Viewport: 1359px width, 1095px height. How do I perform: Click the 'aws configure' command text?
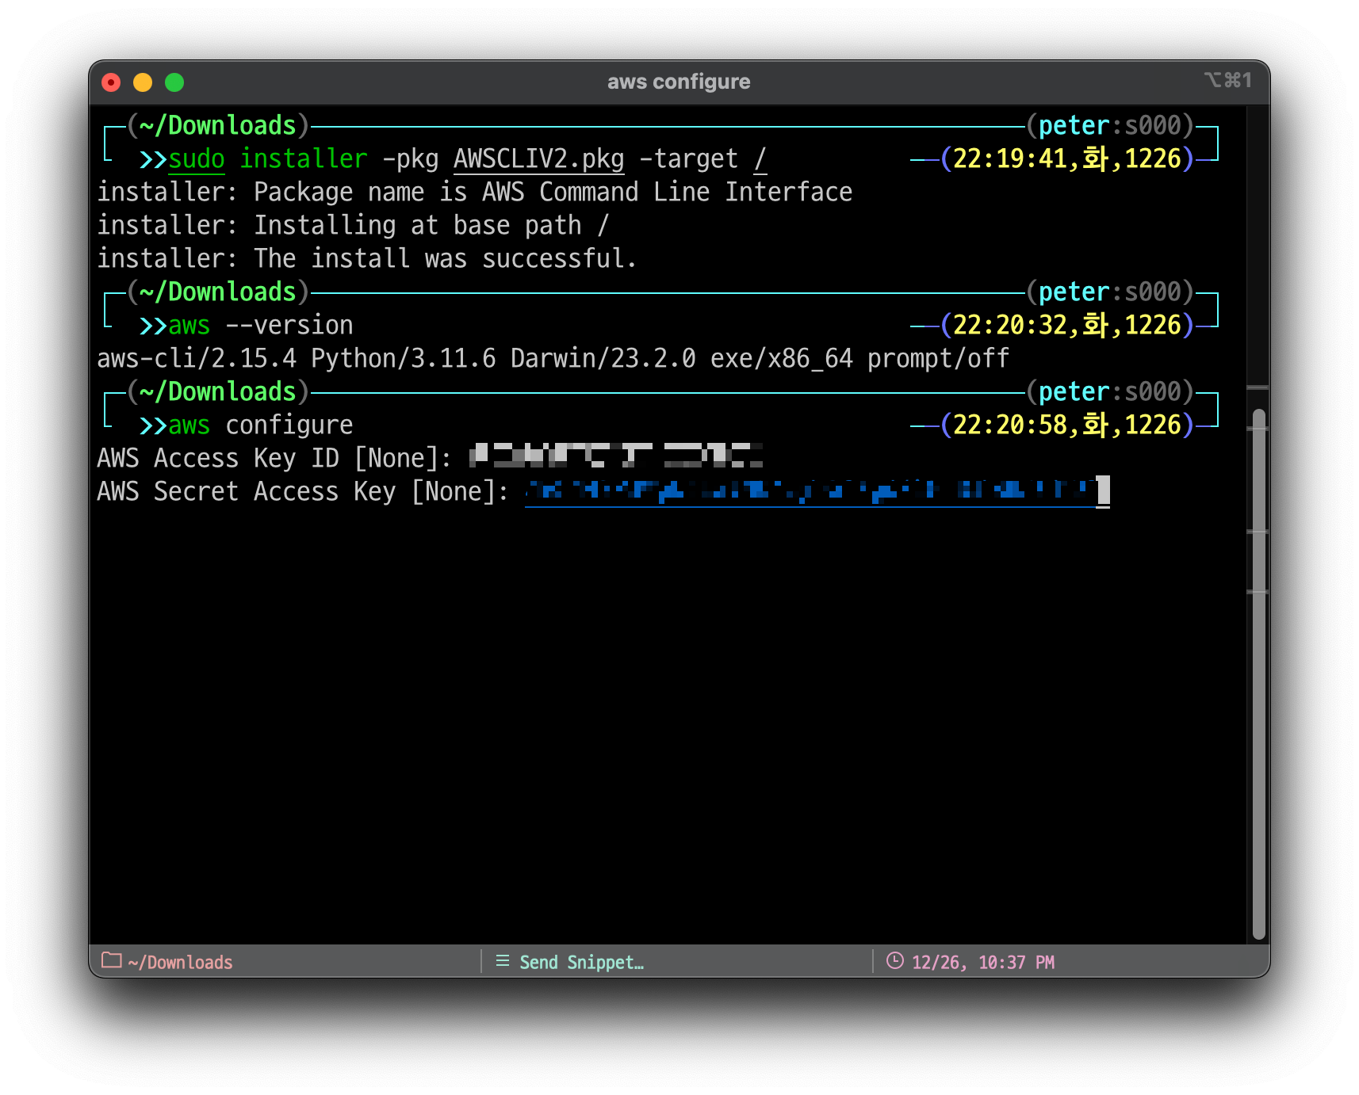pyautogui.click(x=261, y=425)
